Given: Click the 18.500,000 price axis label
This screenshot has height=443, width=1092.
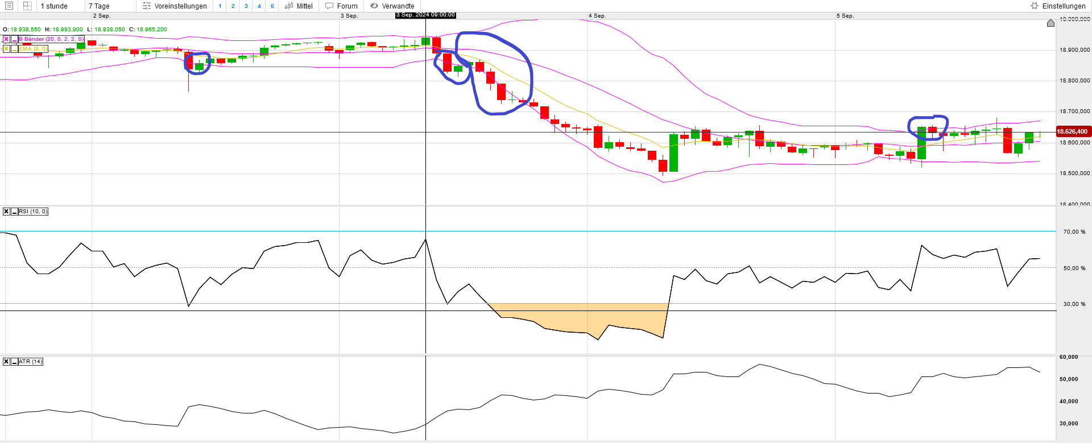Looking at the screenshot, I should point(1074,173).
